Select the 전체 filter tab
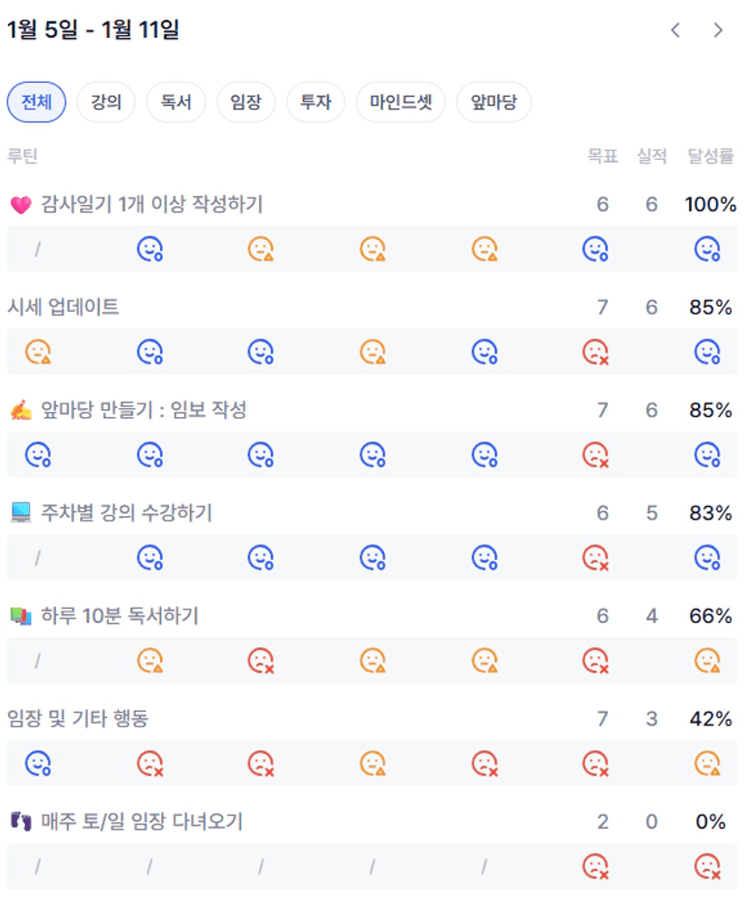 (36, 102)
